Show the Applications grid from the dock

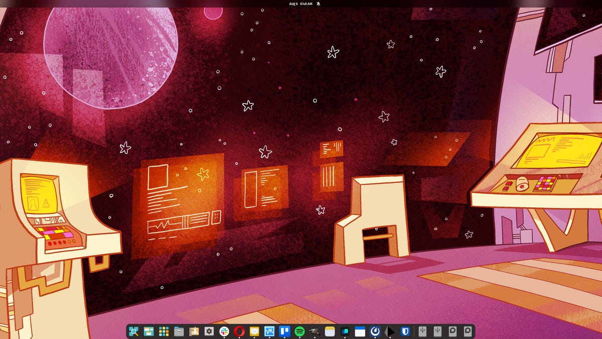click(x=164, y=331)
